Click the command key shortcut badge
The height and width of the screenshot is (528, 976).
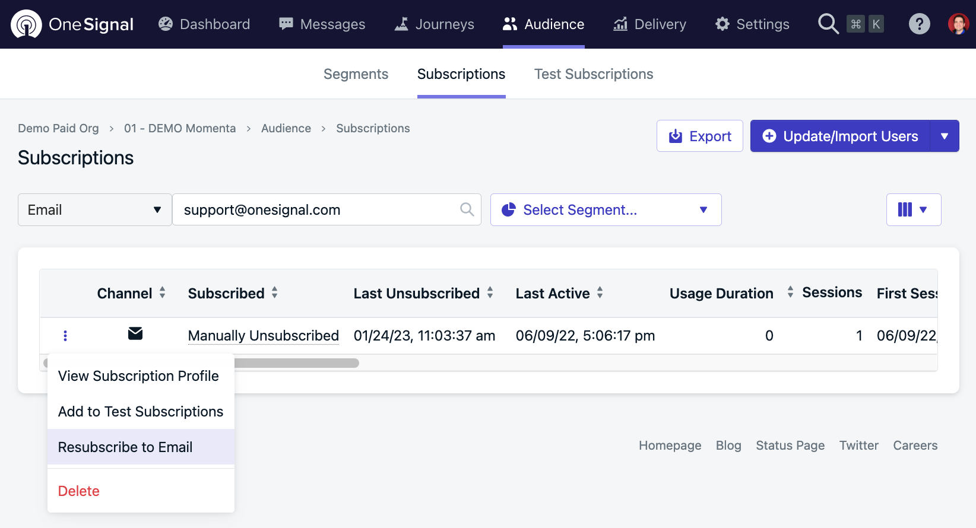(855, 24)
